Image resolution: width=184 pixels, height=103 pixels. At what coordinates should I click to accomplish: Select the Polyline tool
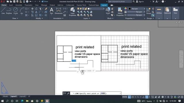click(x=9, y=11)
